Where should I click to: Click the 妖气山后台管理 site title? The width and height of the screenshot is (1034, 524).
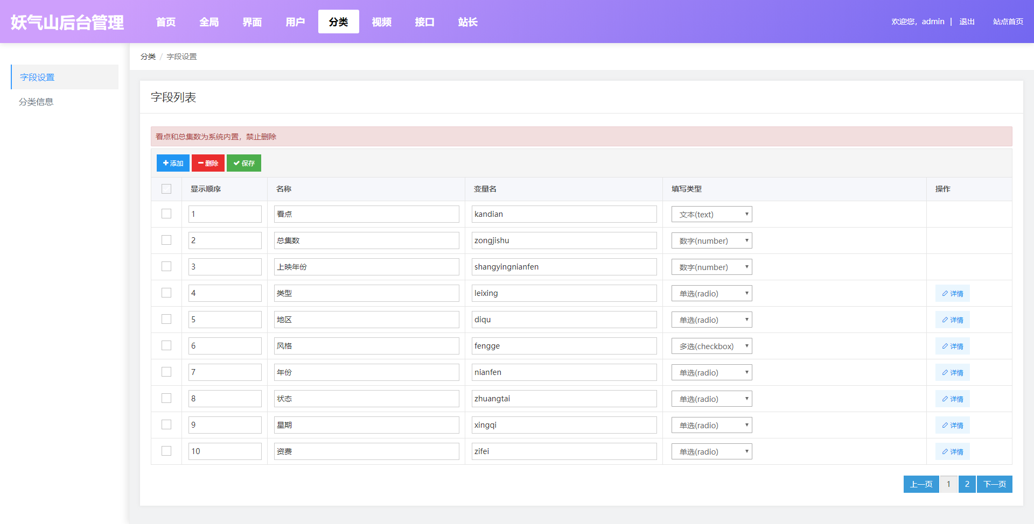click(x=67, y=22)
